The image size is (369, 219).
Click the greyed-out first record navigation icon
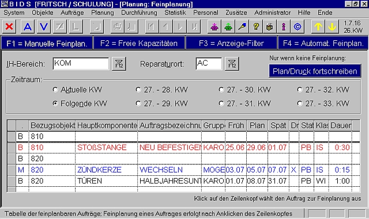click(152, 26)
